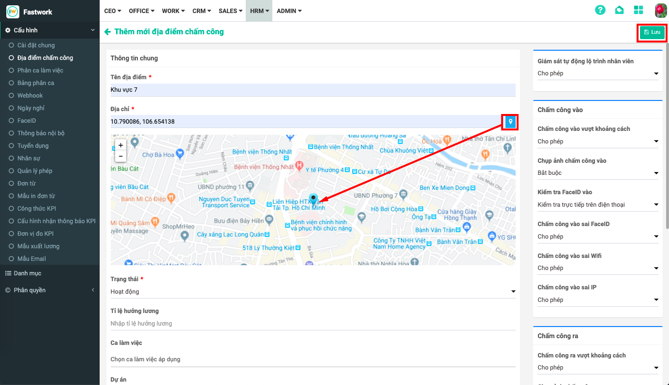Image resolution: width=669 pixels, height=385 pixels.
Task: Click the Cấu hình gear icon
Action: [8, 30]
